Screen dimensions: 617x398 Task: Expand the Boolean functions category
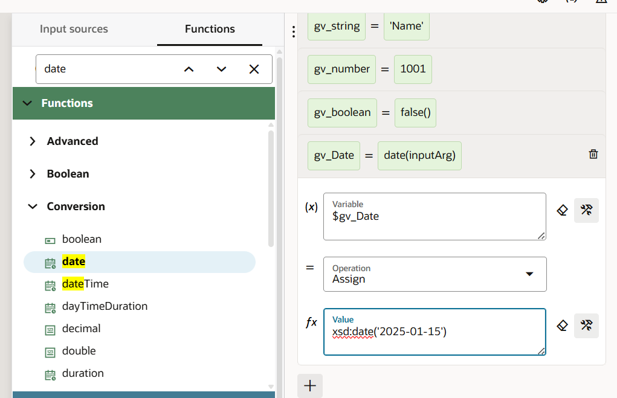pyautogui.click(x=33, y=174)
